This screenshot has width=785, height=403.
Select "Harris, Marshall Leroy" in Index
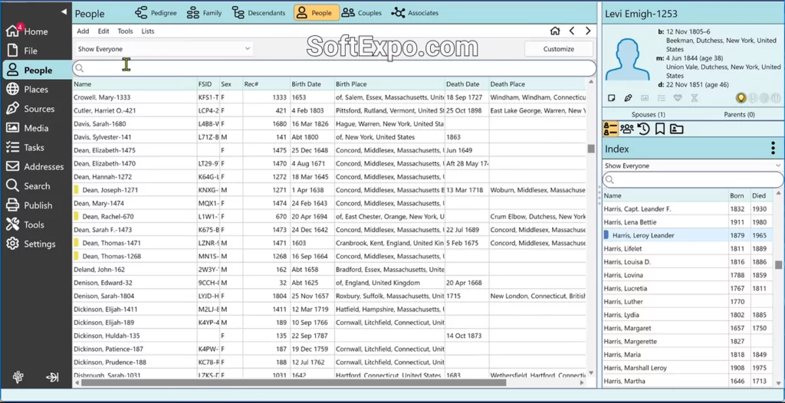coord(688,368)
